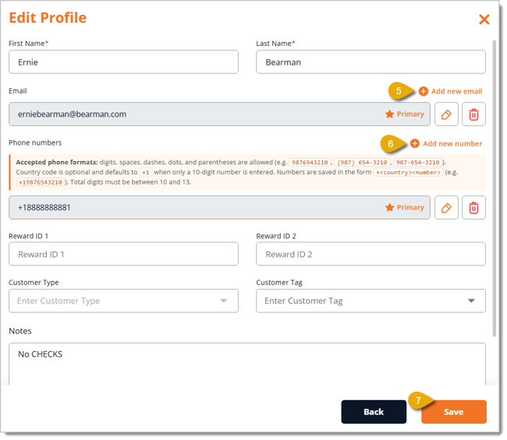Click the 'Phone numbers' label

(x=35, y=143)
